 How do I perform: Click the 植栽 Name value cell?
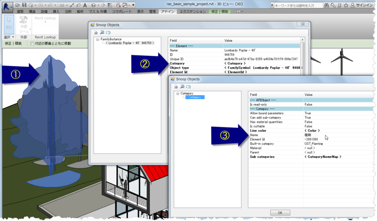308,135
